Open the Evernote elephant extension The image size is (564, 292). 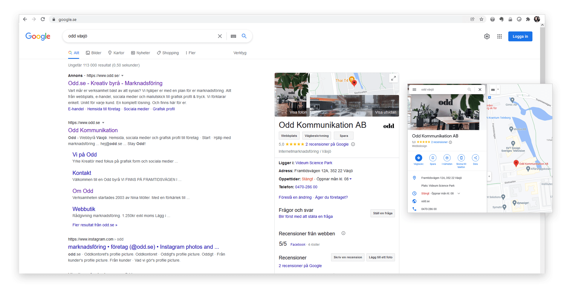501,19
